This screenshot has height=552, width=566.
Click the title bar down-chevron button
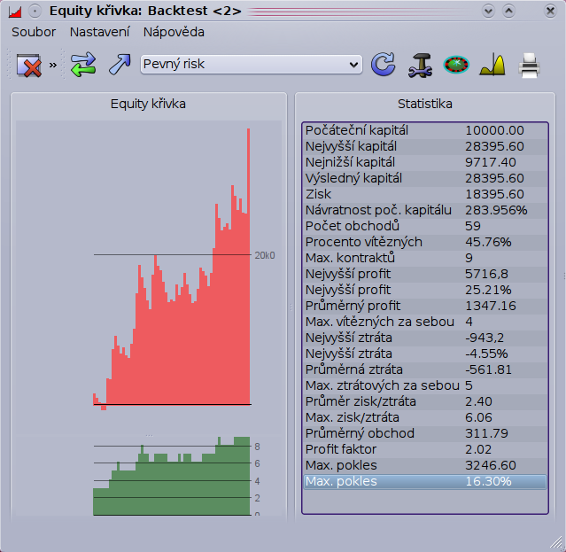tap(488, 11)
